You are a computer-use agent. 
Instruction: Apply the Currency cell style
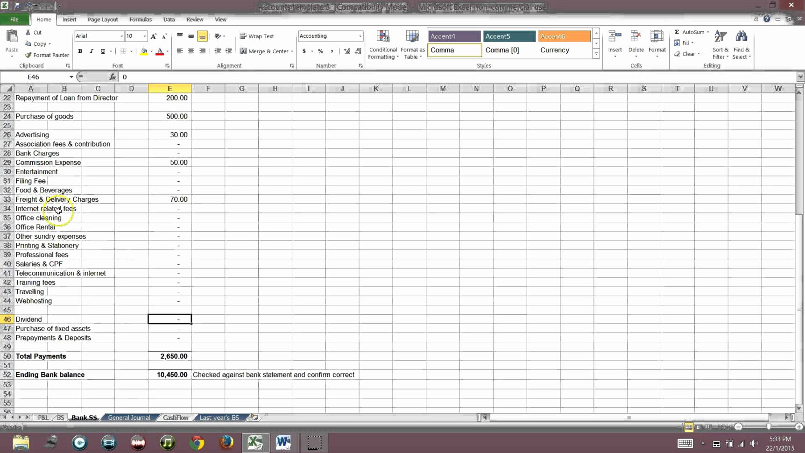click(554, 50)
